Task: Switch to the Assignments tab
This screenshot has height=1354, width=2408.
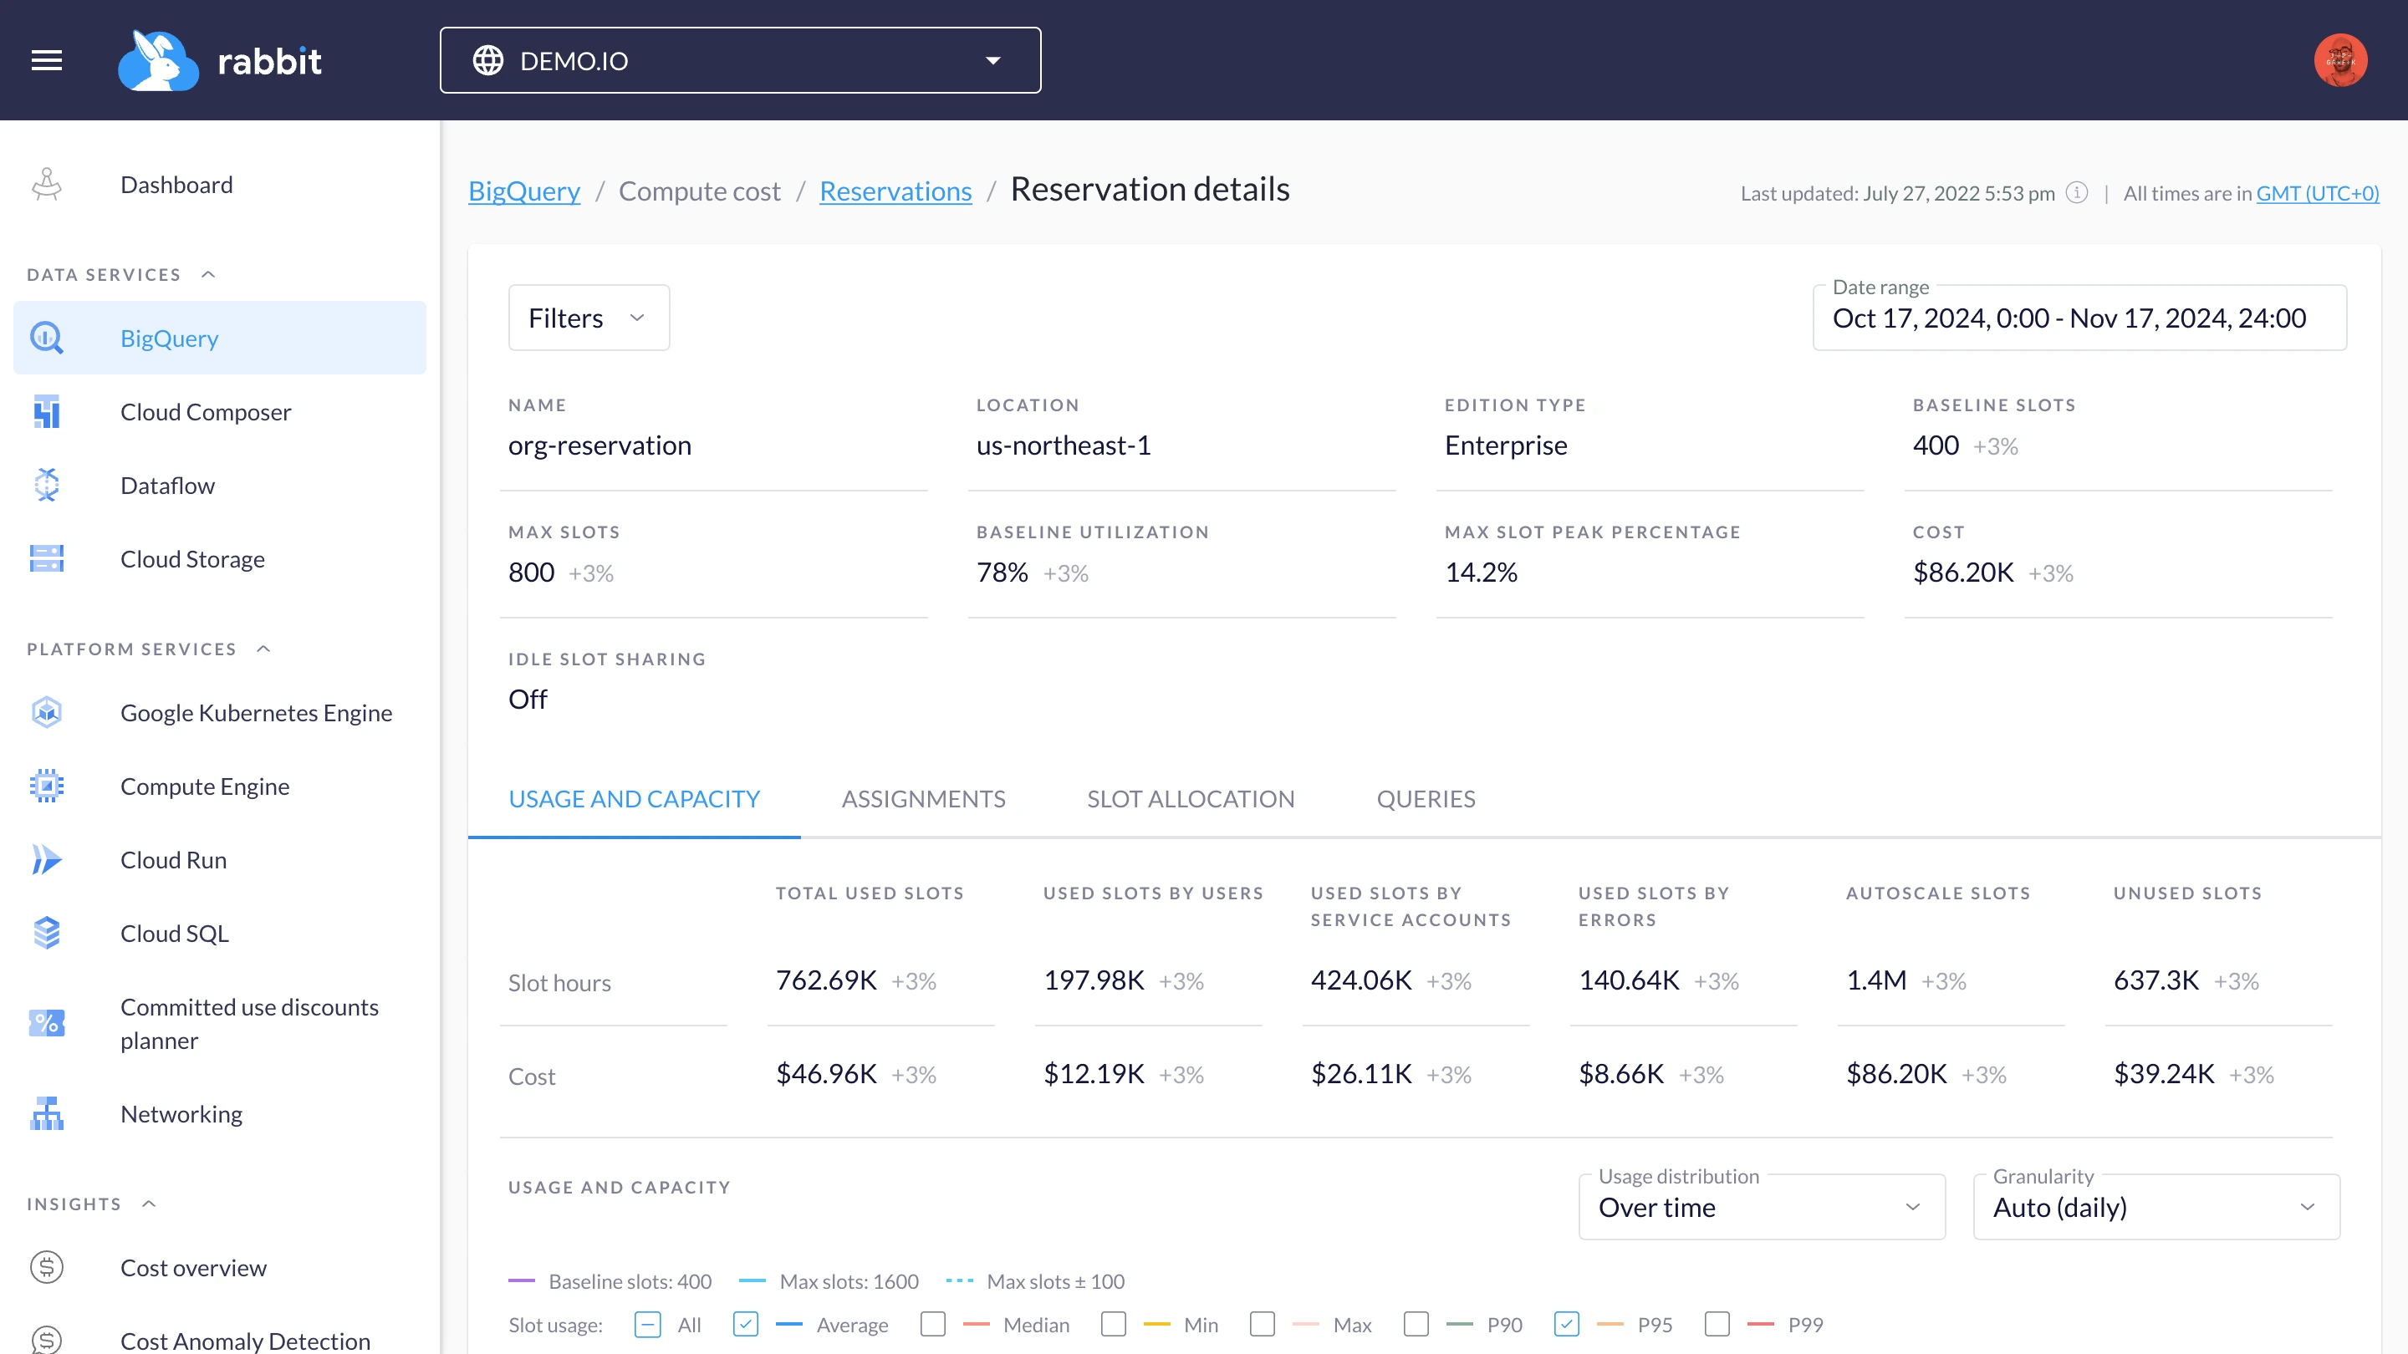Action: pos(922,799)
